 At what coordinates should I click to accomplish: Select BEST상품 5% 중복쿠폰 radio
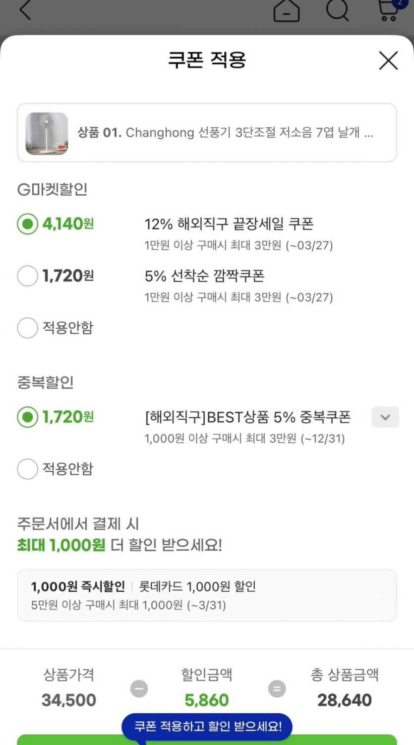click(x=27, y=417)
